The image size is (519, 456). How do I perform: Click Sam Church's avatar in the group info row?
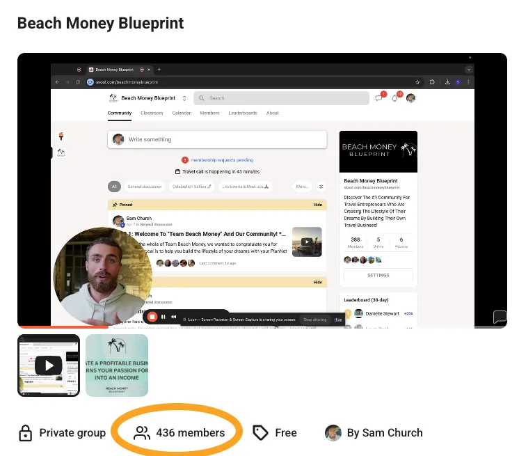pyautogui.click(x=333, y=433)
